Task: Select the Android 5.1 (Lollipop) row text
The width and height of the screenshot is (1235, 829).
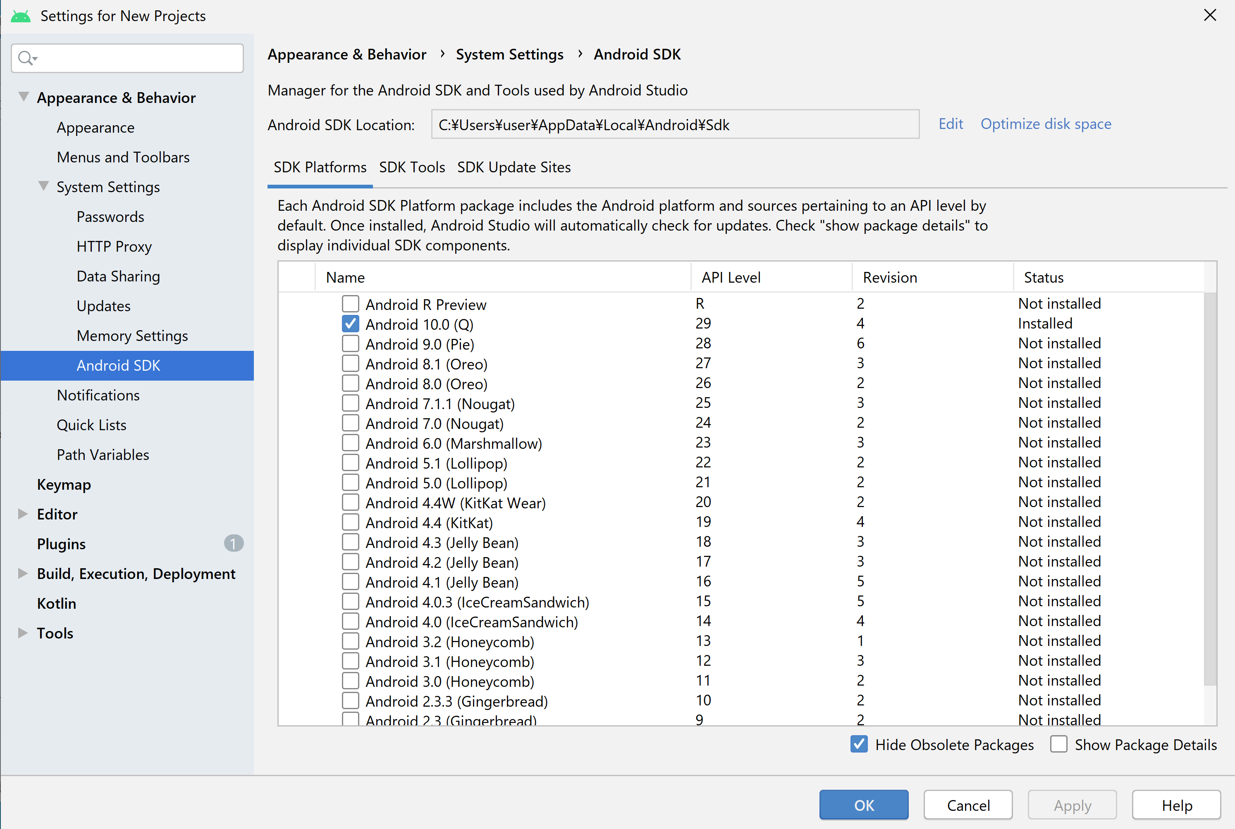Action: pyautogui.click(x=436, y=463)
